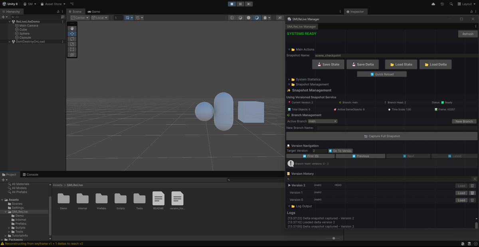Adjust the Project icon size slider
479x247 pixels.
(333, 238)
